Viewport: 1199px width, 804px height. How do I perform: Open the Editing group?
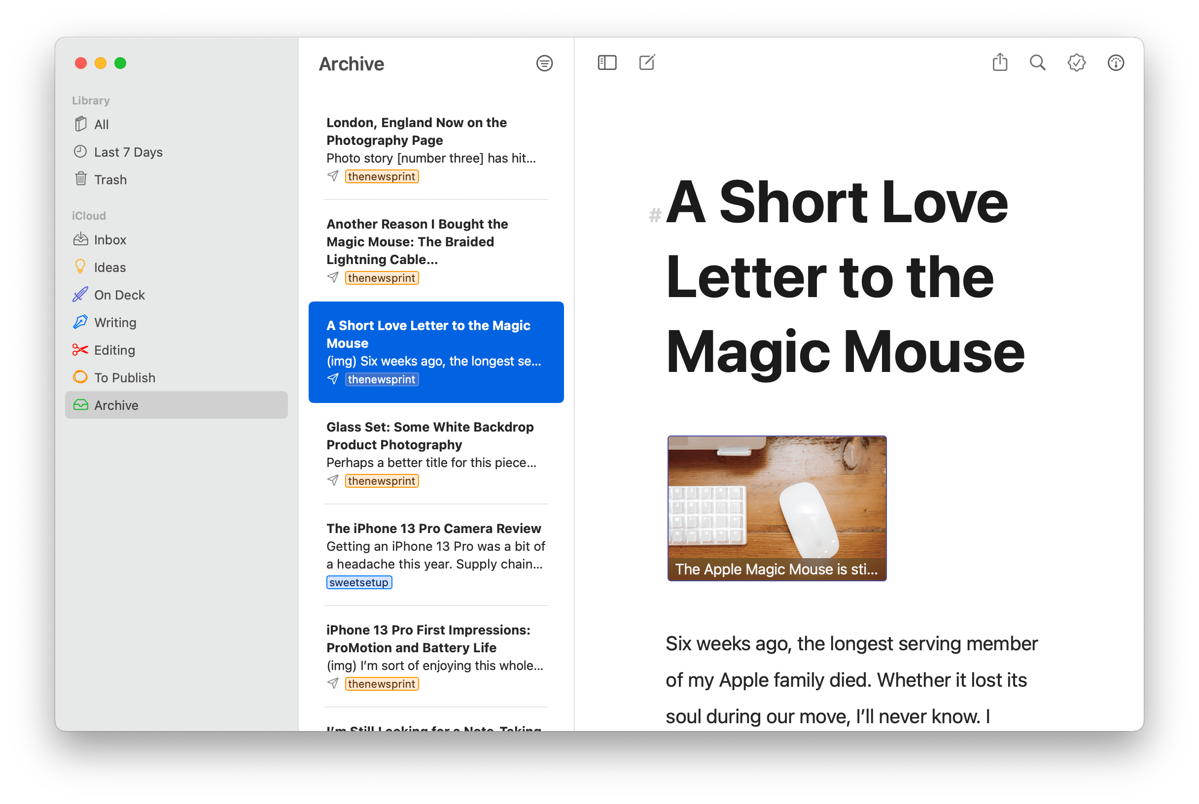(x=176, y=350)
